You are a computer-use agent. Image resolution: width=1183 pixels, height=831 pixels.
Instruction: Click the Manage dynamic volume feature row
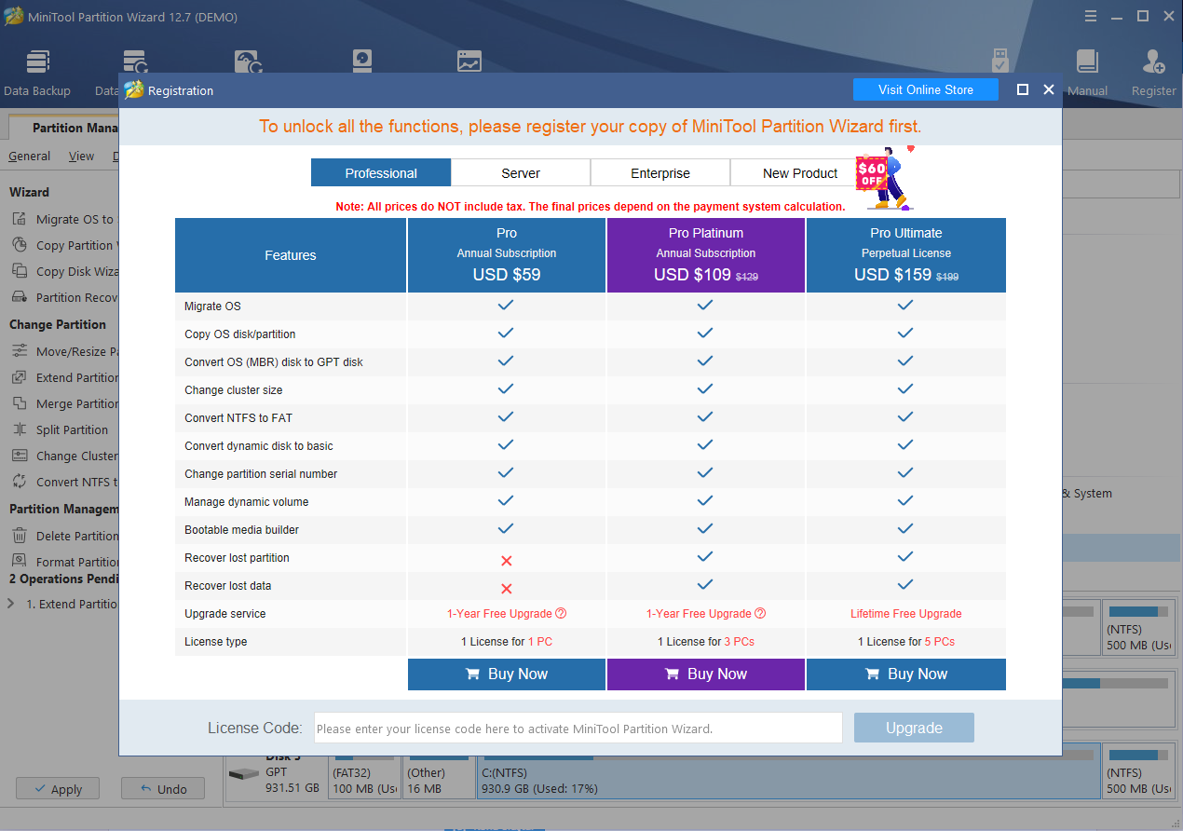(591, 502)
